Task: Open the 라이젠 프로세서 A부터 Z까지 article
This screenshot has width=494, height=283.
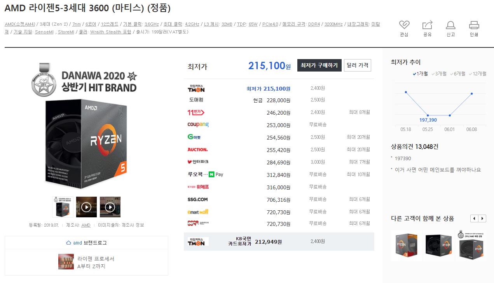Action: click(86, 262)
